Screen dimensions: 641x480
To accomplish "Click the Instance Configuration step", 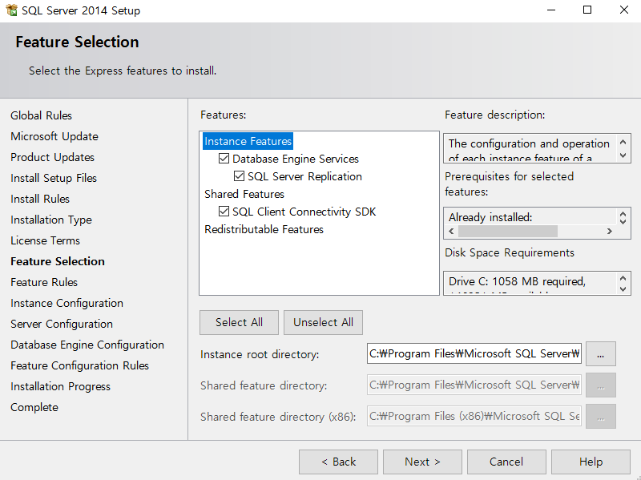I will [67, 303].
